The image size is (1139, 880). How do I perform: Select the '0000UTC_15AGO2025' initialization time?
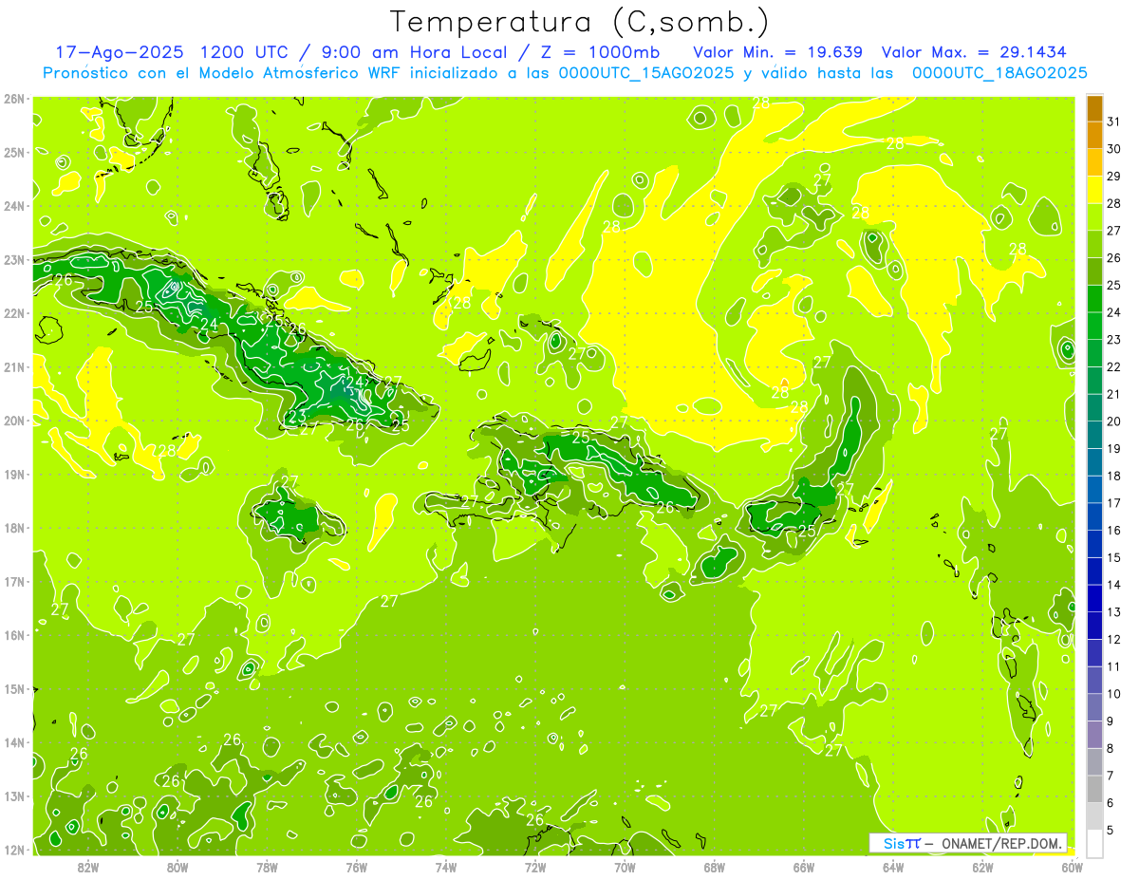click(x=645, y=73)
